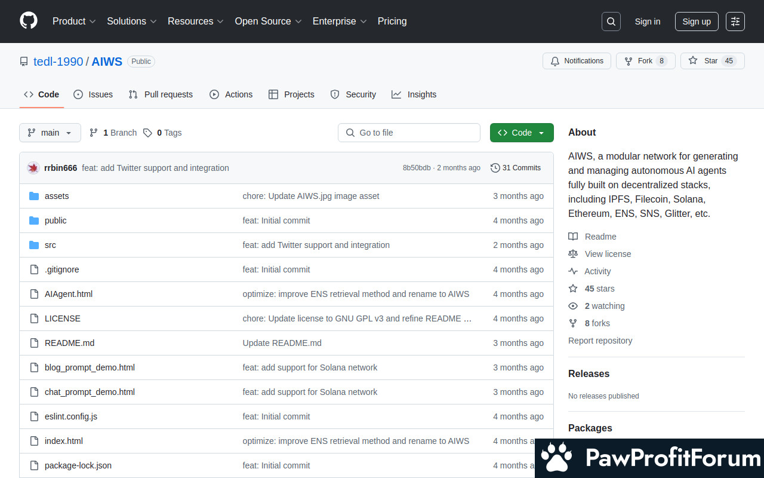The image size is (764, 478).
Task: Click the Sign up button
Action: point(697,22)
